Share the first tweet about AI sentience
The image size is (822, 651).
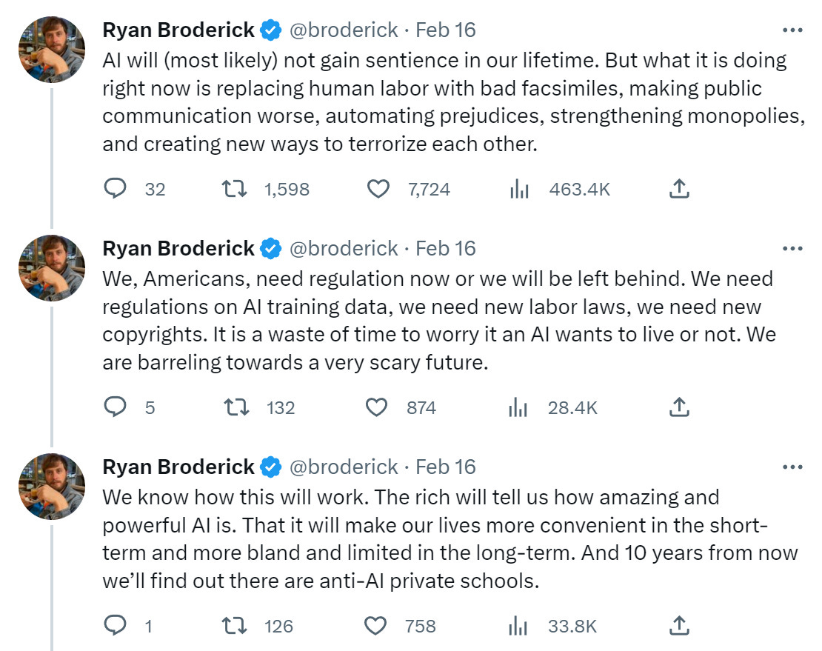679,190
